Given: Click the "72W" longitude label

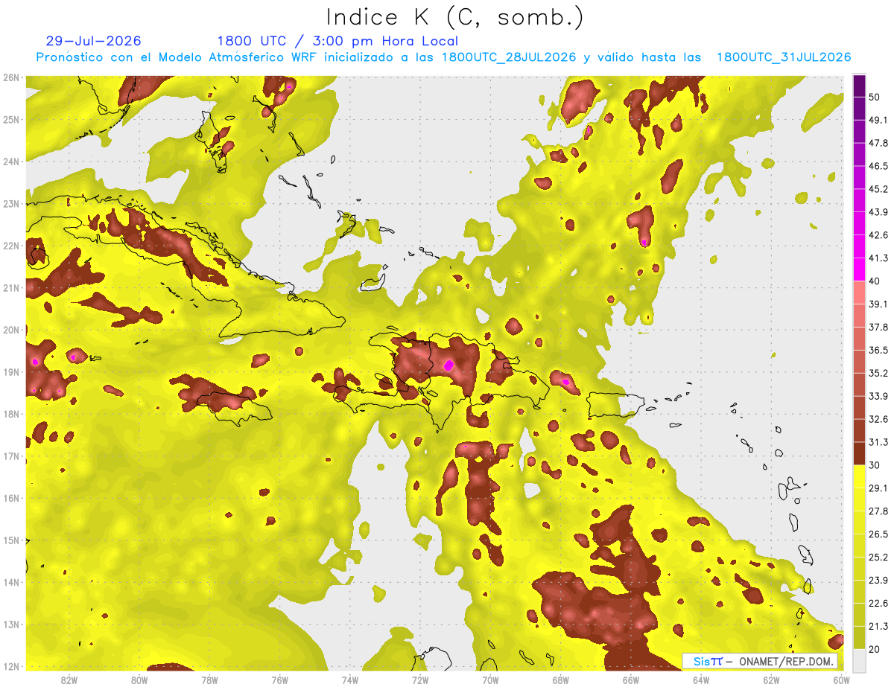Looking at the screenshot, I should [420, 680].
